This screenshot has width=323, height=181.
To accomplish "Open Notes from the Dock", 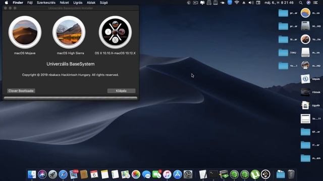I will coord(104,174).
